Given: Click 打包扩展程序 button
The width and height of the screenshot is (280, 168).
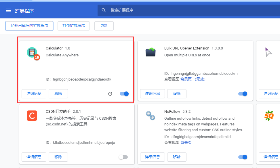Looking at the screenshot, I should click(x=74, y=26).
